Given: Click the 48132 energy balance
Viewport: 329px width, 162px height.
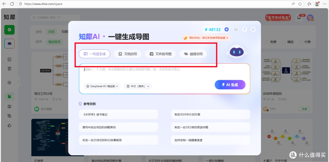Looking at the screenshot, I should click(x=213, y=30).
